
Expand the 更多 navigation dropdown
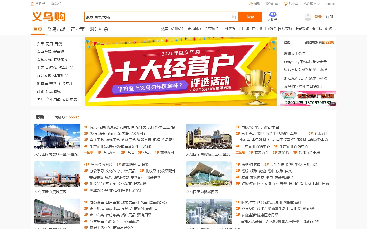pyautogui.click(x=331, y=29)
